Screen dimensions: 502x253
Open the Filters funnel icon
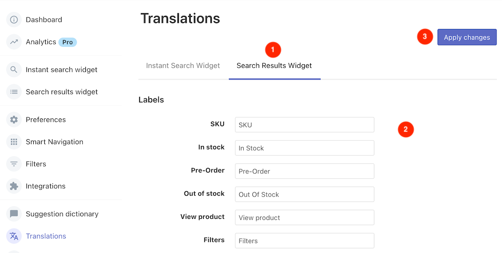(14, 164)
